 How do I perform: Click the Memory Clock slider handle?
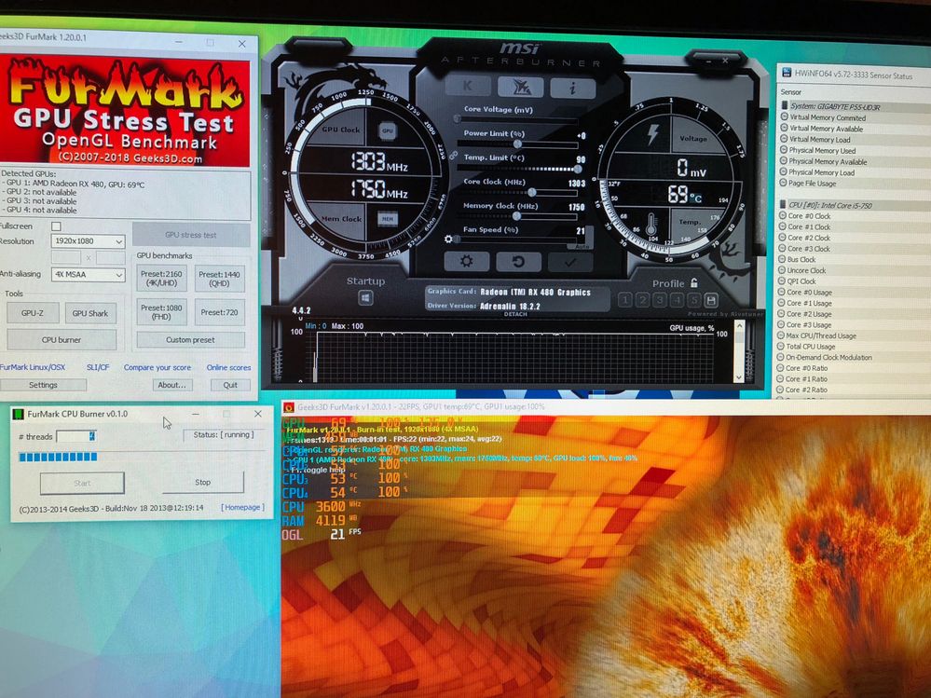(x=517, y=216)
